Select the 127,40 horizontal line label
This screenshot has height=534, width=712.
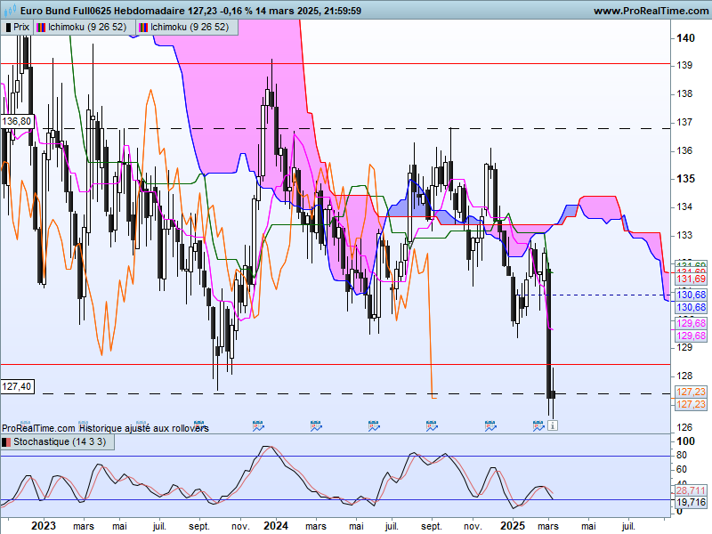pos(17,386)
